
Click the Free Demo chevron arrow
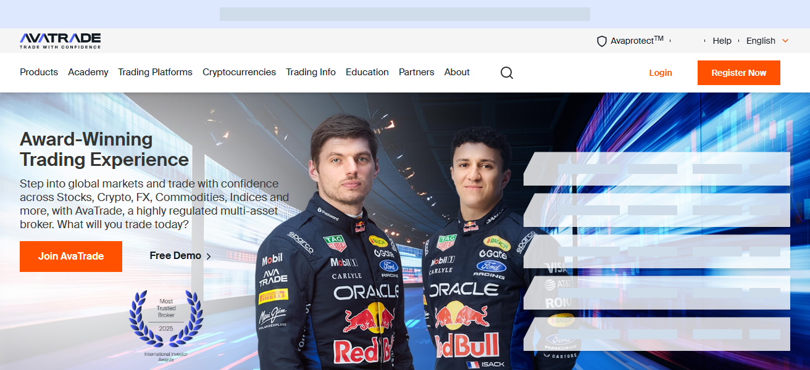[x=209, y=257]
